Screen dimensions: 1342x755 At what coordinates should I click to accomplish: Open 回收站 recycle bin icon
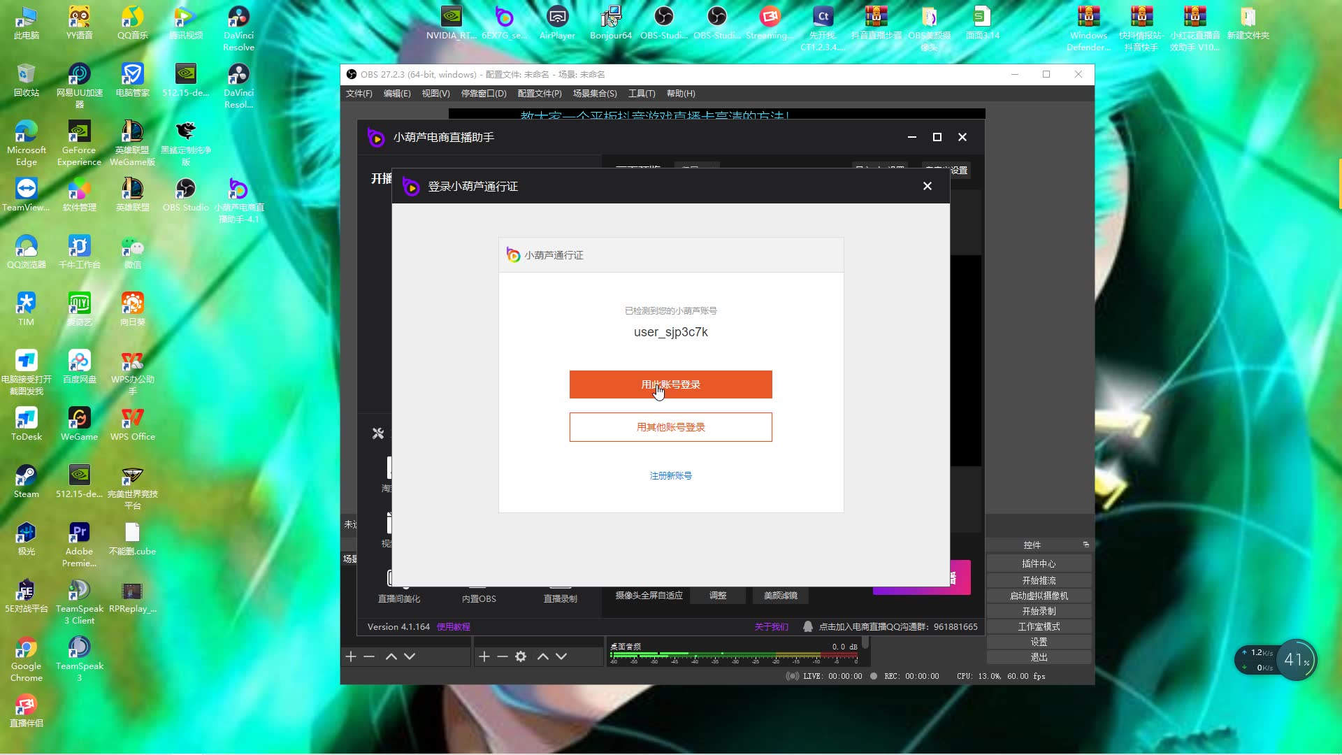coord(27,80)
